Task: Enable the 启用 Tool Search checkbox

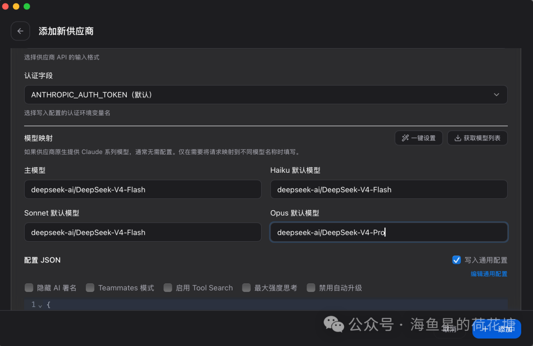Action: tap(168, 288)
